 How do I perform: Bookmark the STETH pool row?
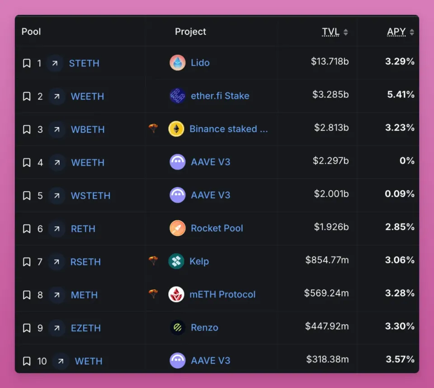pyautogui.click(x=27, y=63)
